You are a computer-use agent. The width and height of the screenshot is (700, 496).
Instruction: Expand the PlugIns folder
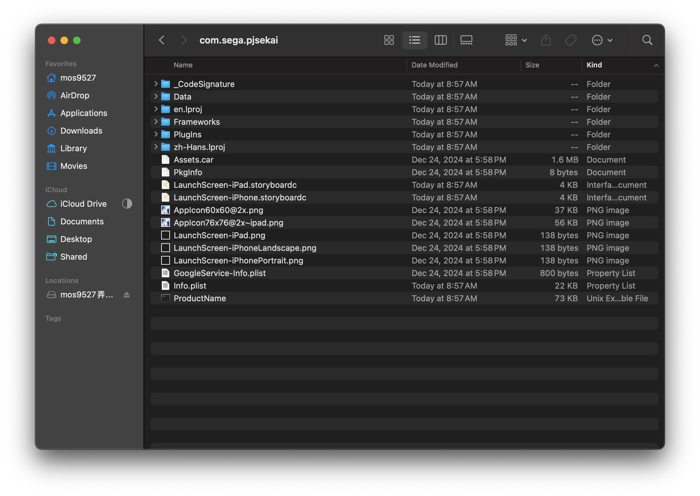156,134
